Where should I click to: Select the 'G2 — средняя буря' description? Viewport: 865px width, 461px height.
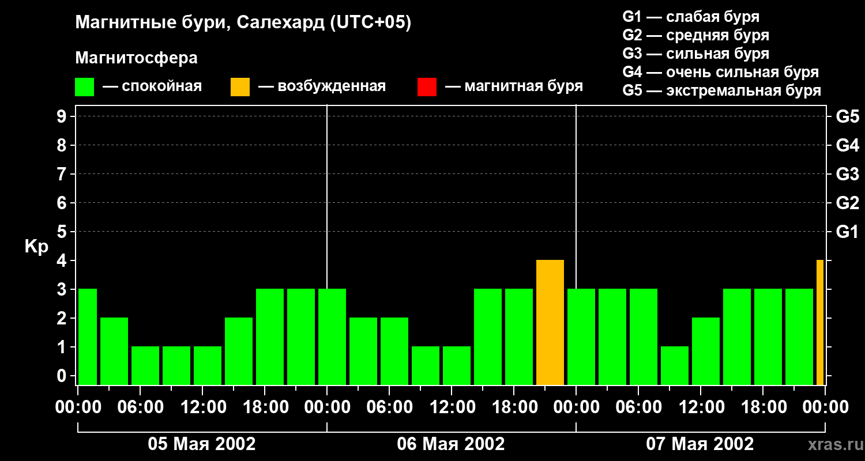point(696,35)
